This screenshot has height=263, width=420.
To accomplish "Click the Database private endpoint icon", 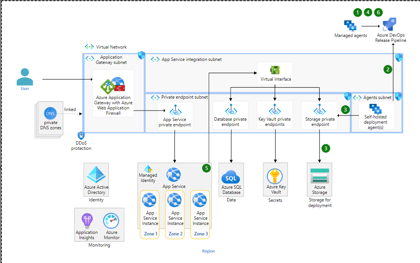I will coord(231,110).
